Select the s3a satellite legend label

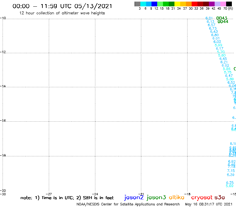point(219,197)
